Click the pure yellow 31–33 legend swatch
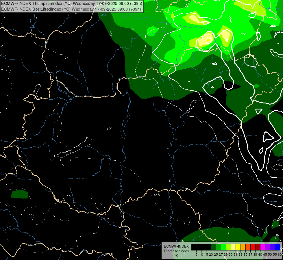The height and width of the screenshot is (260, 283). (x=238, y=247)
